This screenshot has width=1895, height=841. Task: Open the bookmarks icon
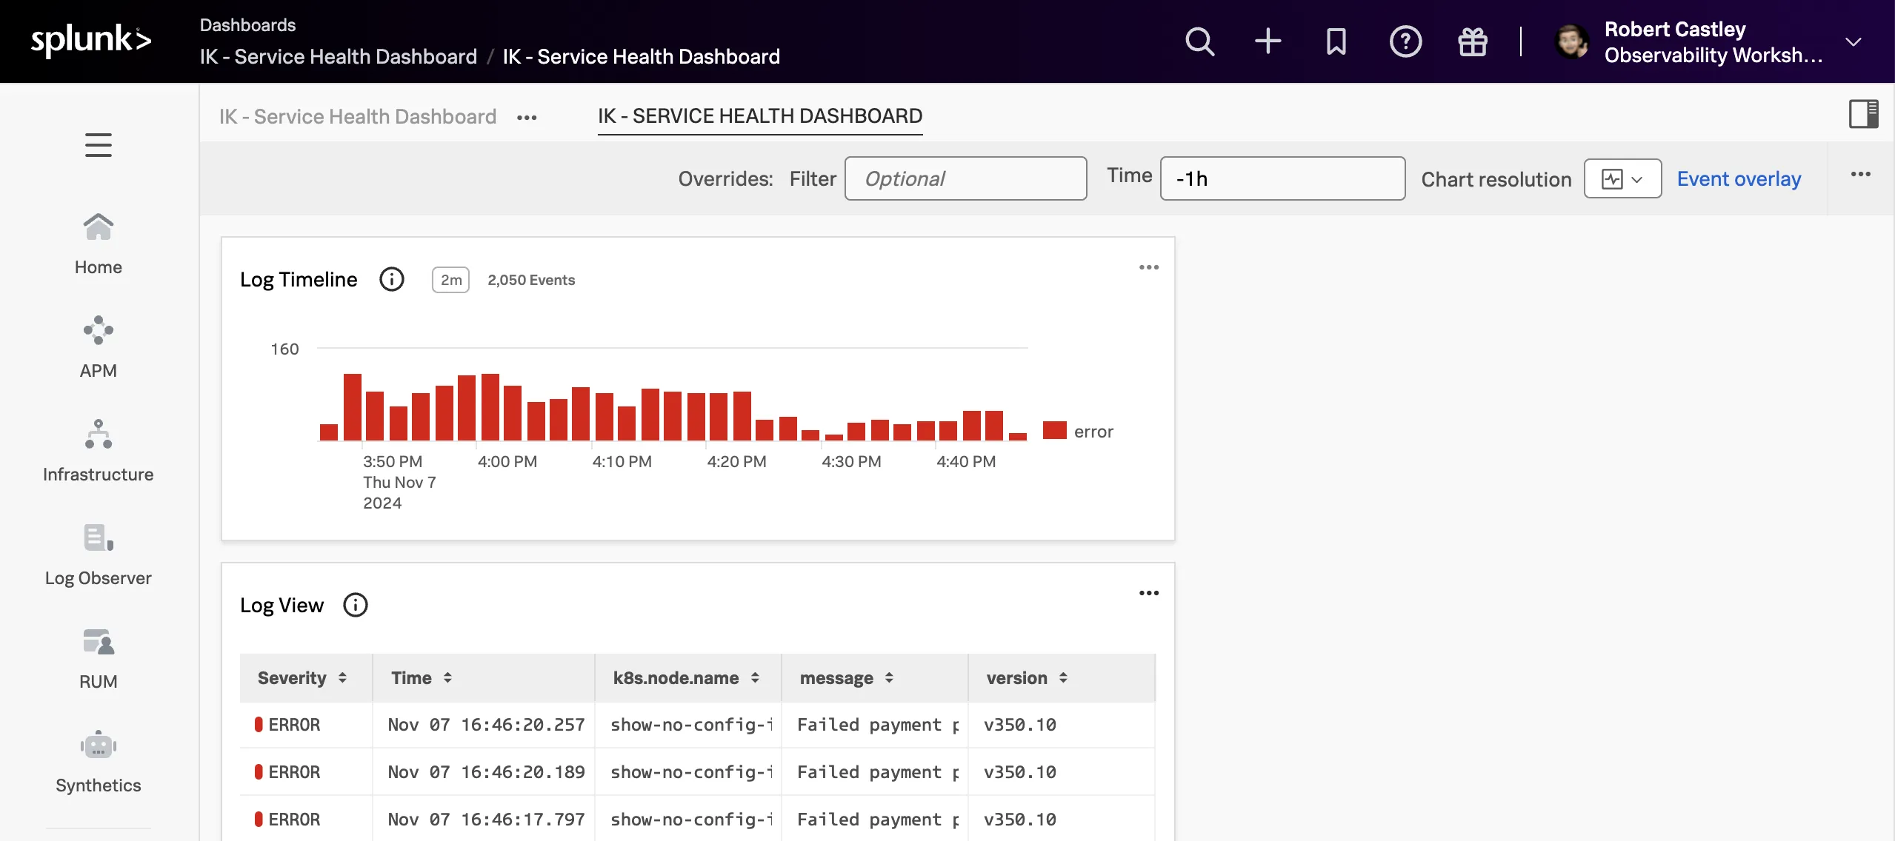tap(1336, 41)
